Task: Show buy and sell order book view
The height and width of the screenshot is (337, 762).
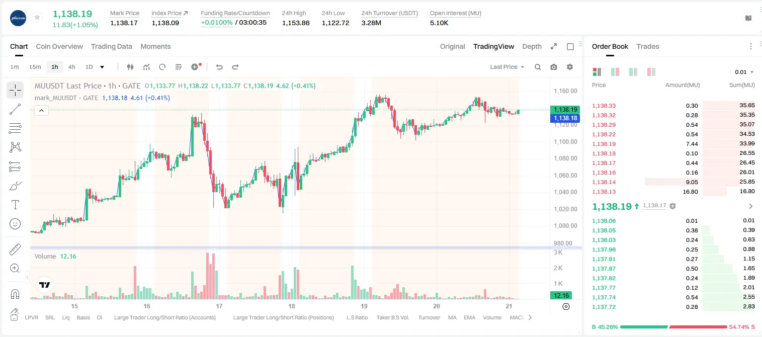Action: (x=597, y=72)
